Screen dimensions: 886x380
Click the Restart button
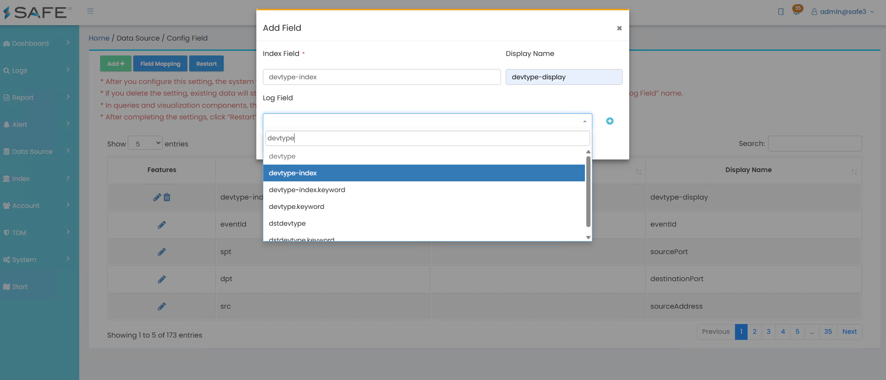click(x=206, y=64)
